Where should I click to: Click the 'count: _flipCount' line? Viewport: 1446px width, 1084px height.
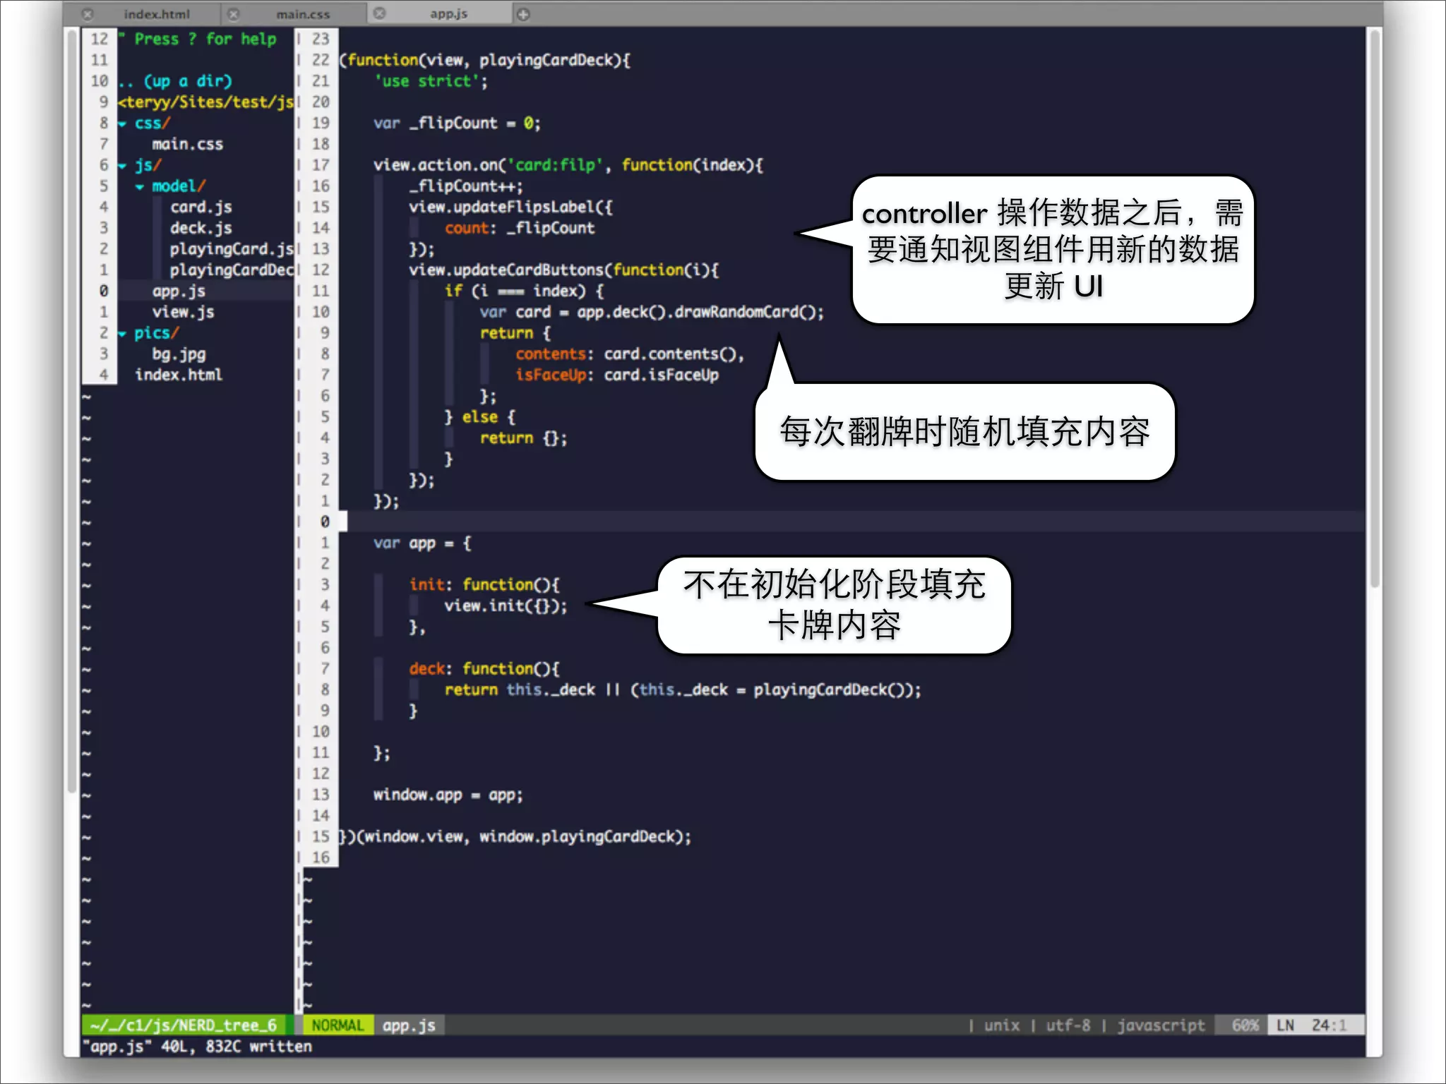click(x=520, y=228)
